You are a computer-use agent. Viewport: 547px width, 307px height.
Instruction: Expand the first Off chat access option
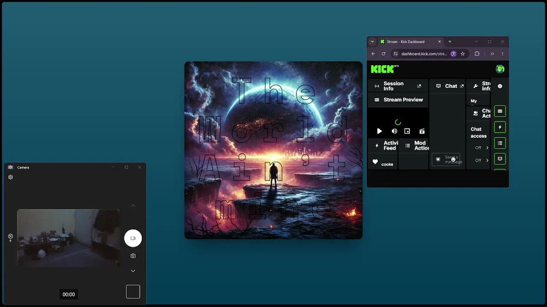click(x=482, y=148)
